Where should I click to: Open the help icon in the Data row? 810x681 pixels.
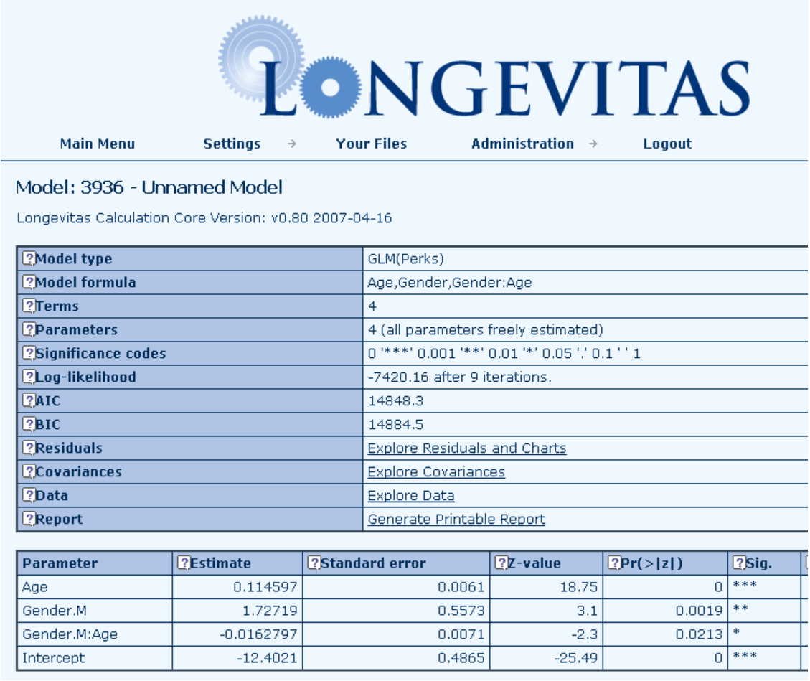coord(29,496)
